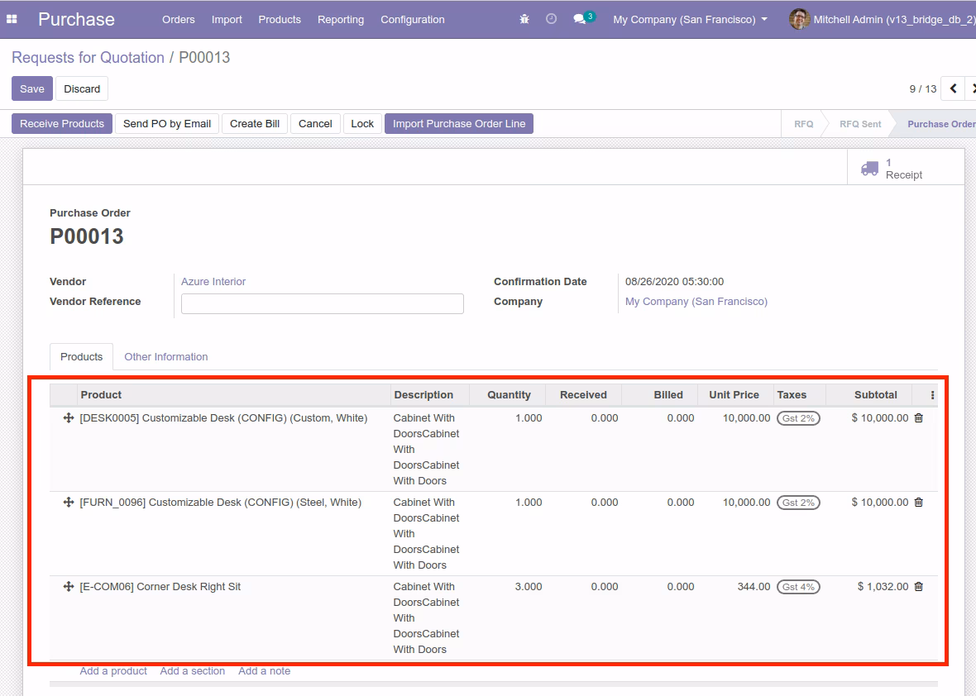The height and width of the screenshot is (696, 976).
Task: Click the Save button
Action: 31,89
